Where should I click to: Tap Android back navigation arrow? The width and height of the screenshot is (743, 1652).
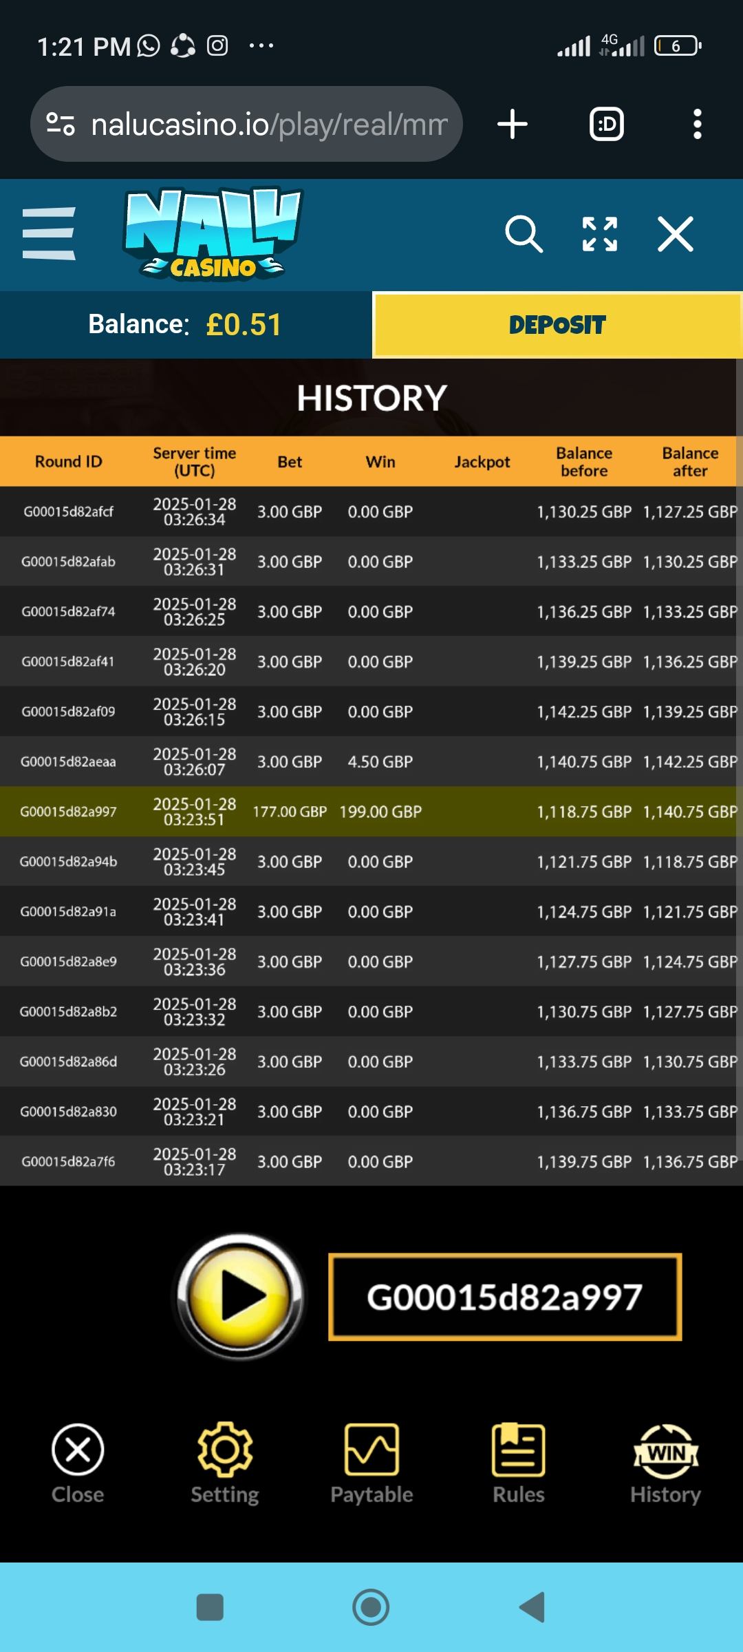click(x=532, y=1607)
